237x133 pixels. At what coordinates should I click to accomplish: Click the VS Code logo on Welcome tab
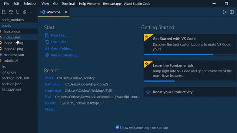(43, 12)
